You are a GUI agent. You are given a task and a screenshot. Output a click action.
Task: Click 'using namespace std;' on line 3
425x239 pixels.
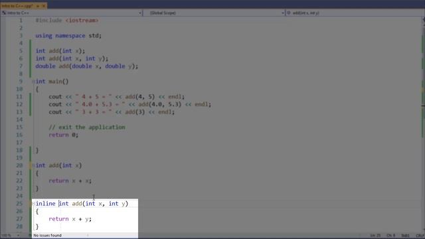pyautogui.click(x=68, y=35)
